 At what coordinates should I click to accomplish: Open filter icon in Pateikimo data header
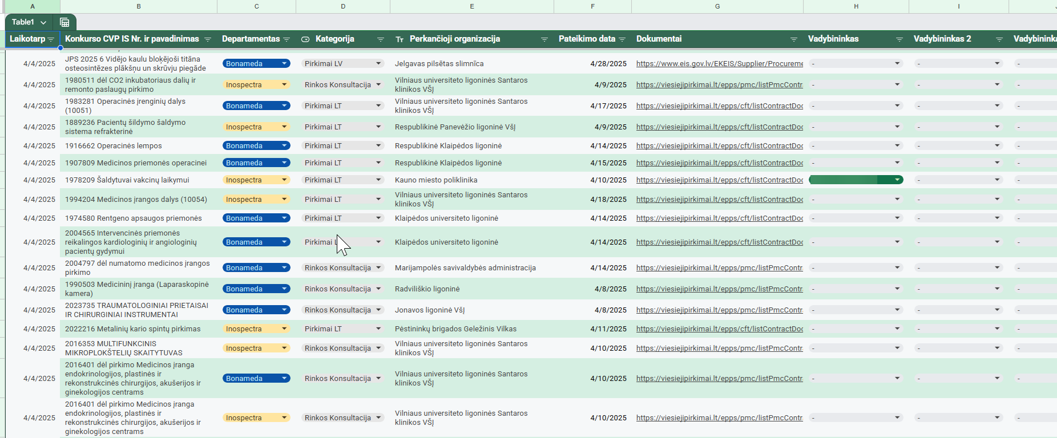click(x=622, y=39)
